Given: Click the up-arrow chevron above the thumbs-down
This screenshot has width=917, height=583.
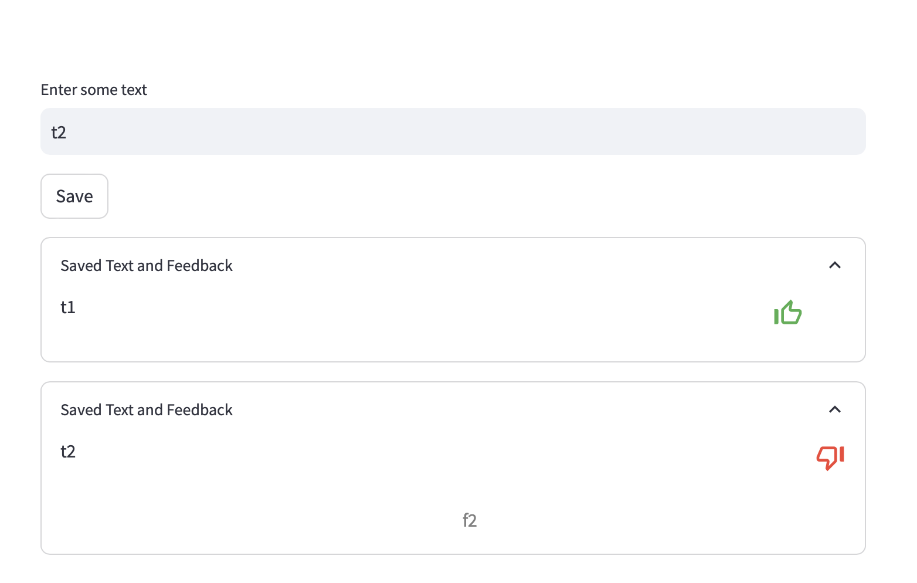Looking at the screenshot, I should point(835,409).
